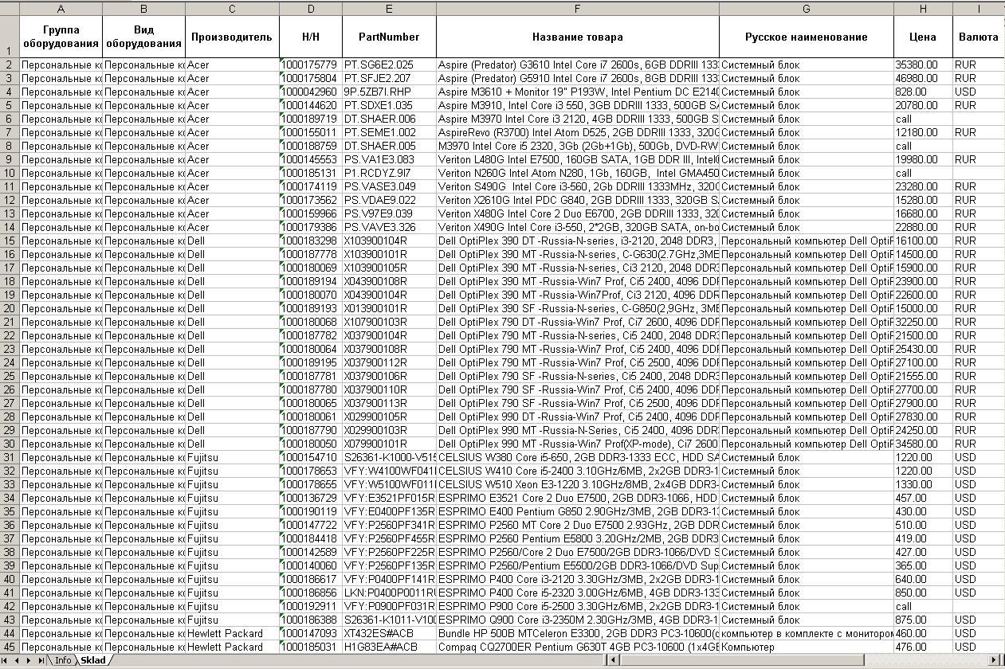
Task: Click the ESPRIMO E3521 product name cell
Action: pyautogui.click(x=578, y=498)
